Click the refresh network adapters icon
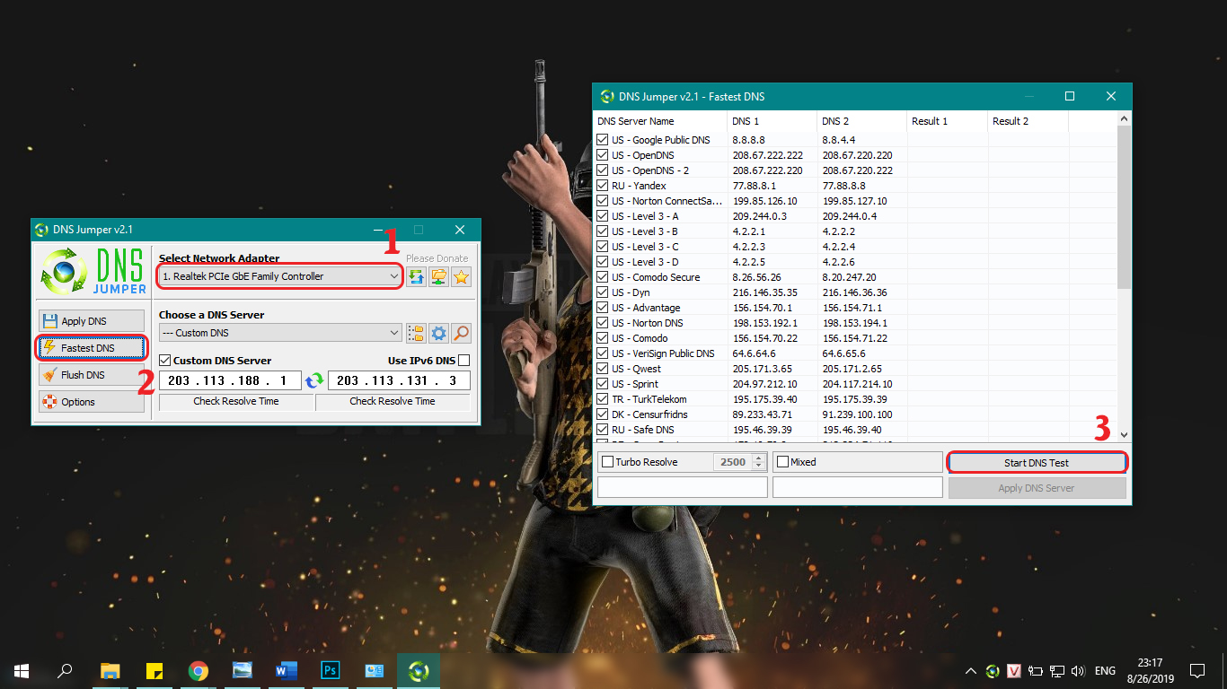 416,276
